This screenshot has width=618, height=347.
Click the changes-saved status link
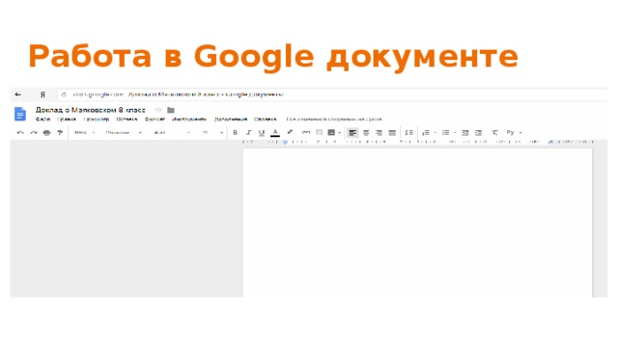pyautogui.click(x=334, y=119)
